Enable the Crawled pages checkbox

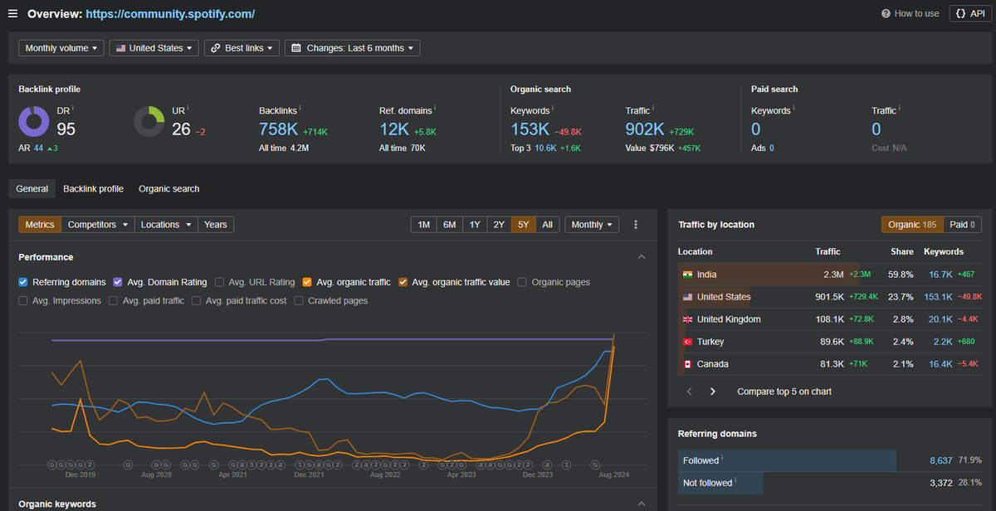299,300
